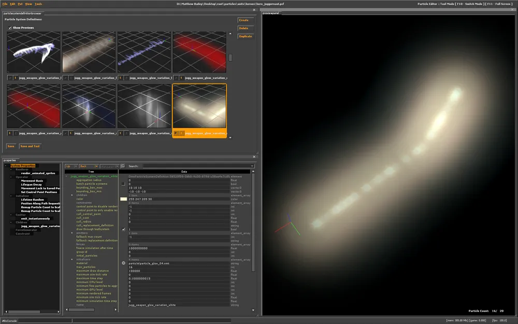The width and height of the screenshot is (518, 324).
Task: Toggle the Show Previews checkbox
Action: coord(10,27)
